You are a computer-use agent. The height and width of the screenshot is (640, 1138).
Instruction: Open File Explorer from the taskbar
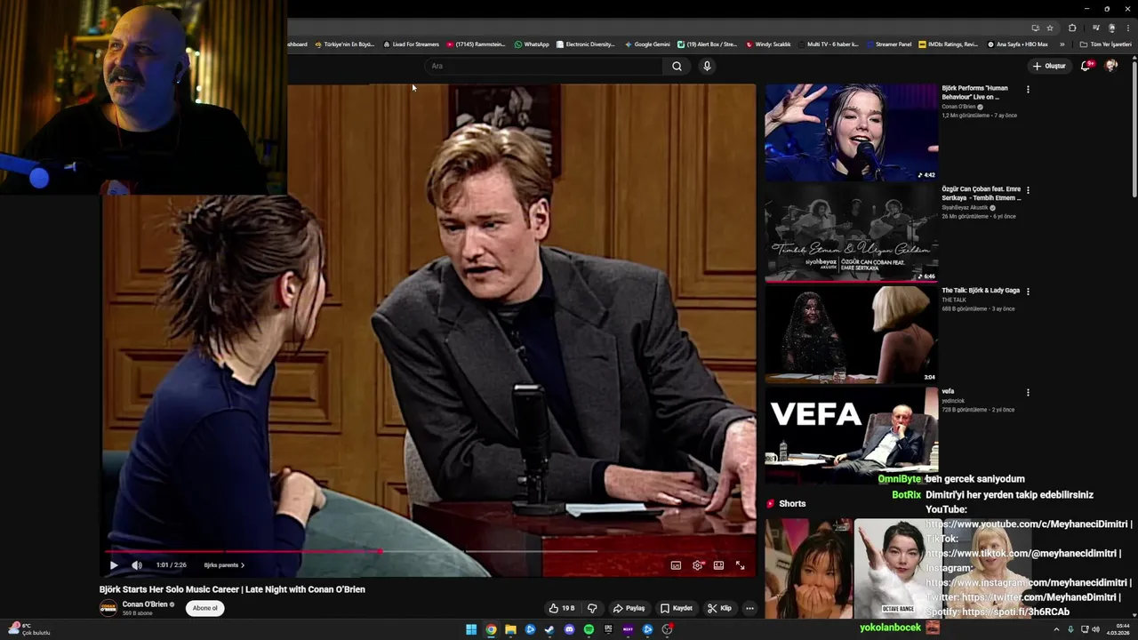pyautogui.click(x=510, y=629)
